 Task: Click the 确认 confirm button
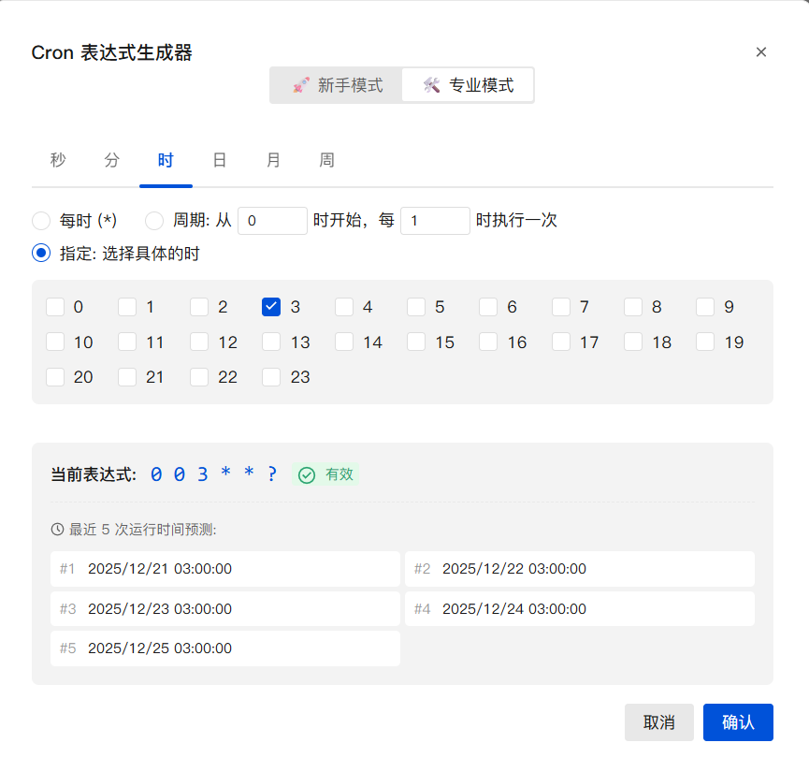738,722
